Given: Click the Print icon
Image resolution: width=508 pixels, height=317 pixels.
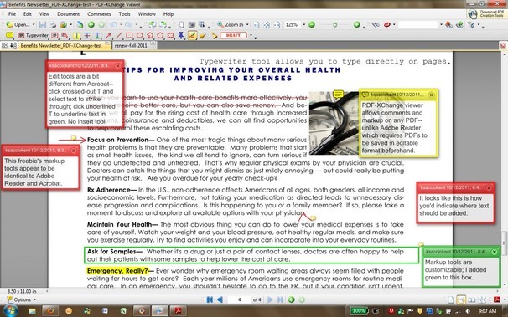Looking at the screenshot, I should point(53,24).
